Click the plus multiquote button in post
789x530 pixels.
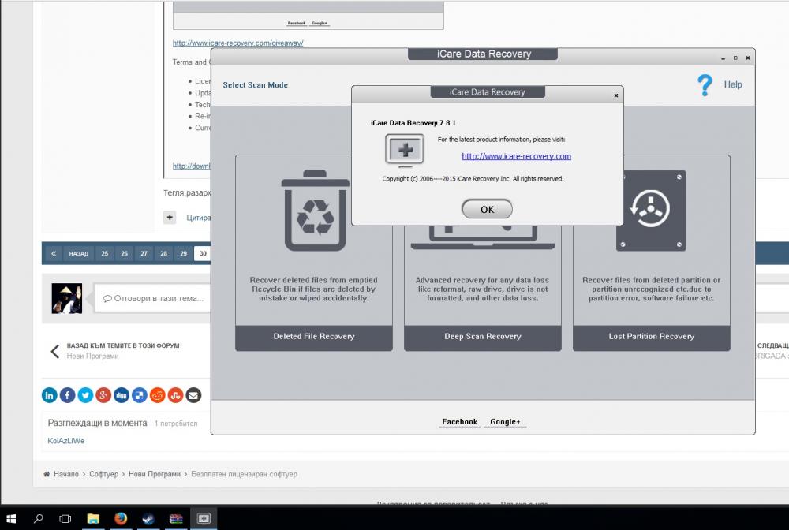(x=170, y=217)
